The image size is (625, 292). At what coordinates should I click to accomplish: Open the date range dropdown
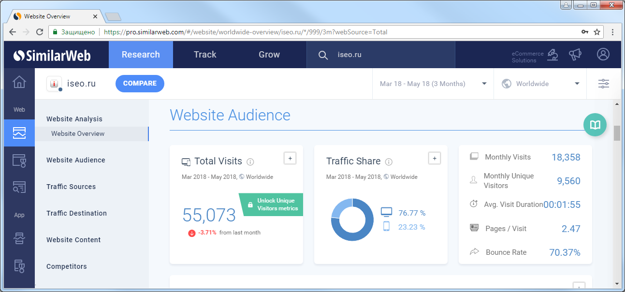433,84
